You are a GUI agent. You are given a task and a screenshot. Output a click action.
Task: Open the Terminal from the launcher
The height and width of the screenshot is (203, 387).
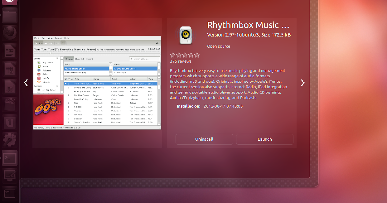click(x=10, y=158)
